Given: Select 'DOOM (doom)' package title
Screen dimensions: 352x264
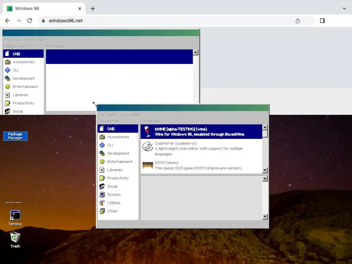Looking at the screenshot, I should (x=166, y=163).
